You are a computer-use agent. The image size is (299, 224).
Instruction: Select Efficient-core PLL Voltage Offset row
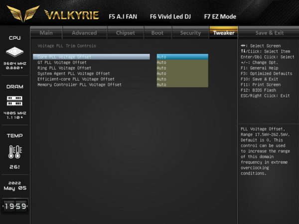pyautogui.click(x=76, y=79)
